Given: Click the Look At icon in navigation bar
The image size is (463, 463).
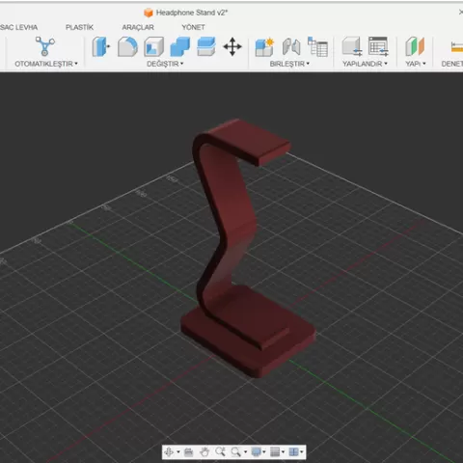Looking at the screenshot, I should coord(189,452).
